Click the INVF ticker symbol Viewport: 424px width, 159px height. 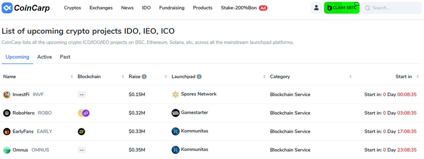[x=39, y=94]
